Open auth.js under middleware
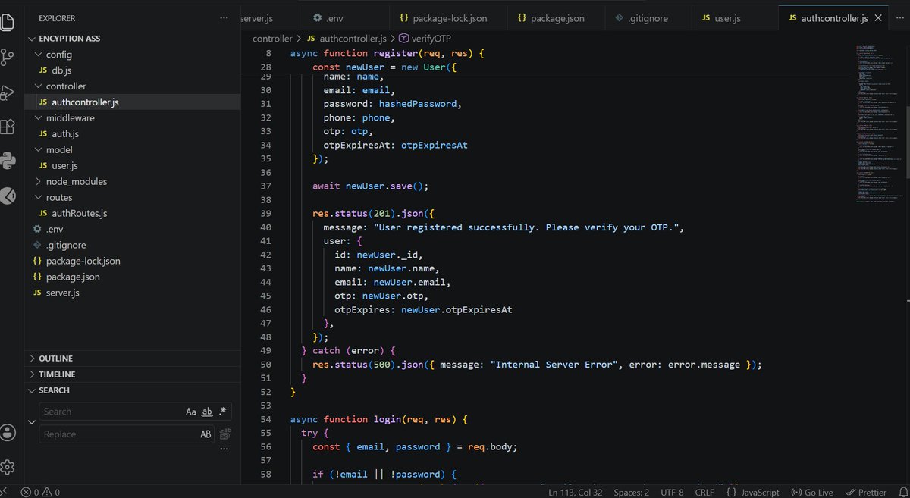This screenshot has width=910, height=498. (66, 134)
